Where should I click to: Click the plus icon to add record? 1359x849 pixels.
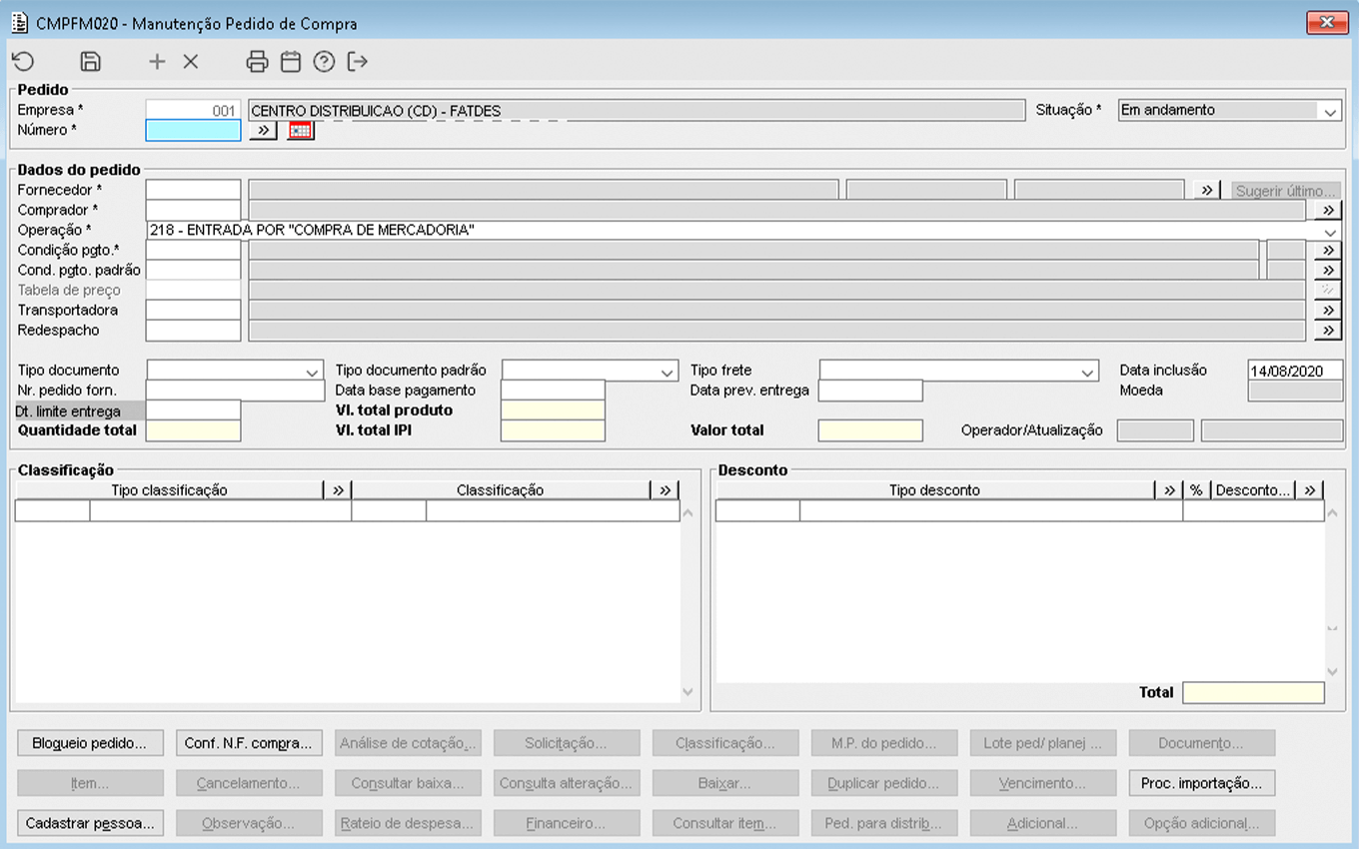point(157,62)
